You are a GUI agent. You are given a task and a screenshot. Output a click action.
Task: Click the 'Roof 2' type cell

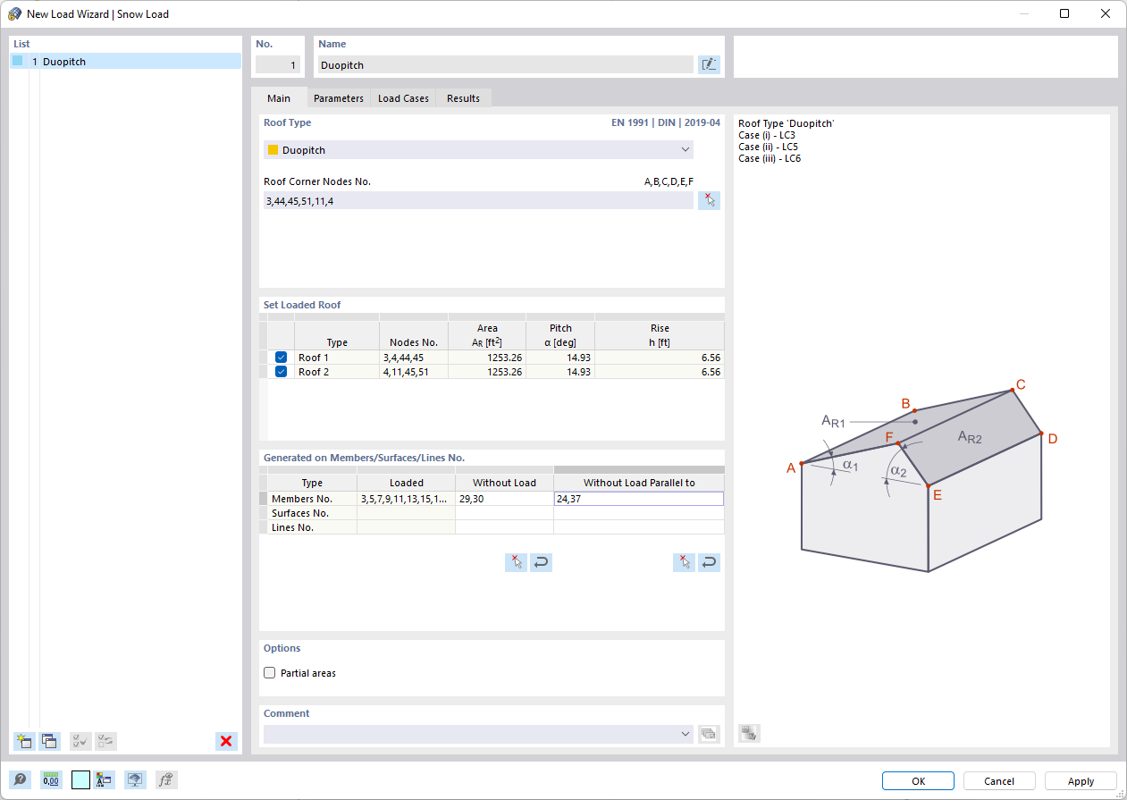[337, 372]
